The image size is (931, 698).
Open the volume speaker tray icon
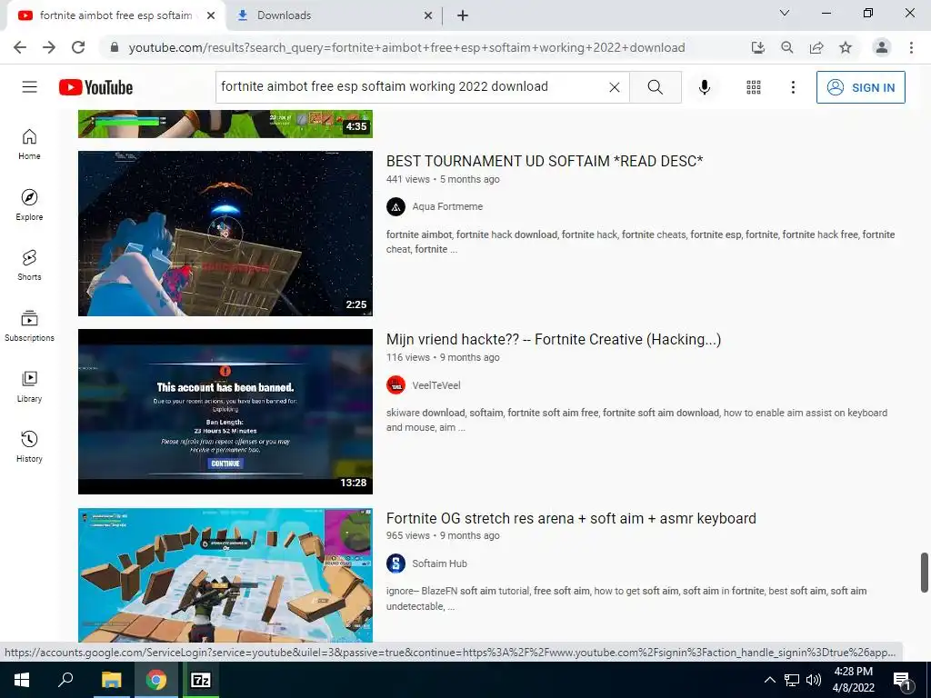(x=814, y=680)
